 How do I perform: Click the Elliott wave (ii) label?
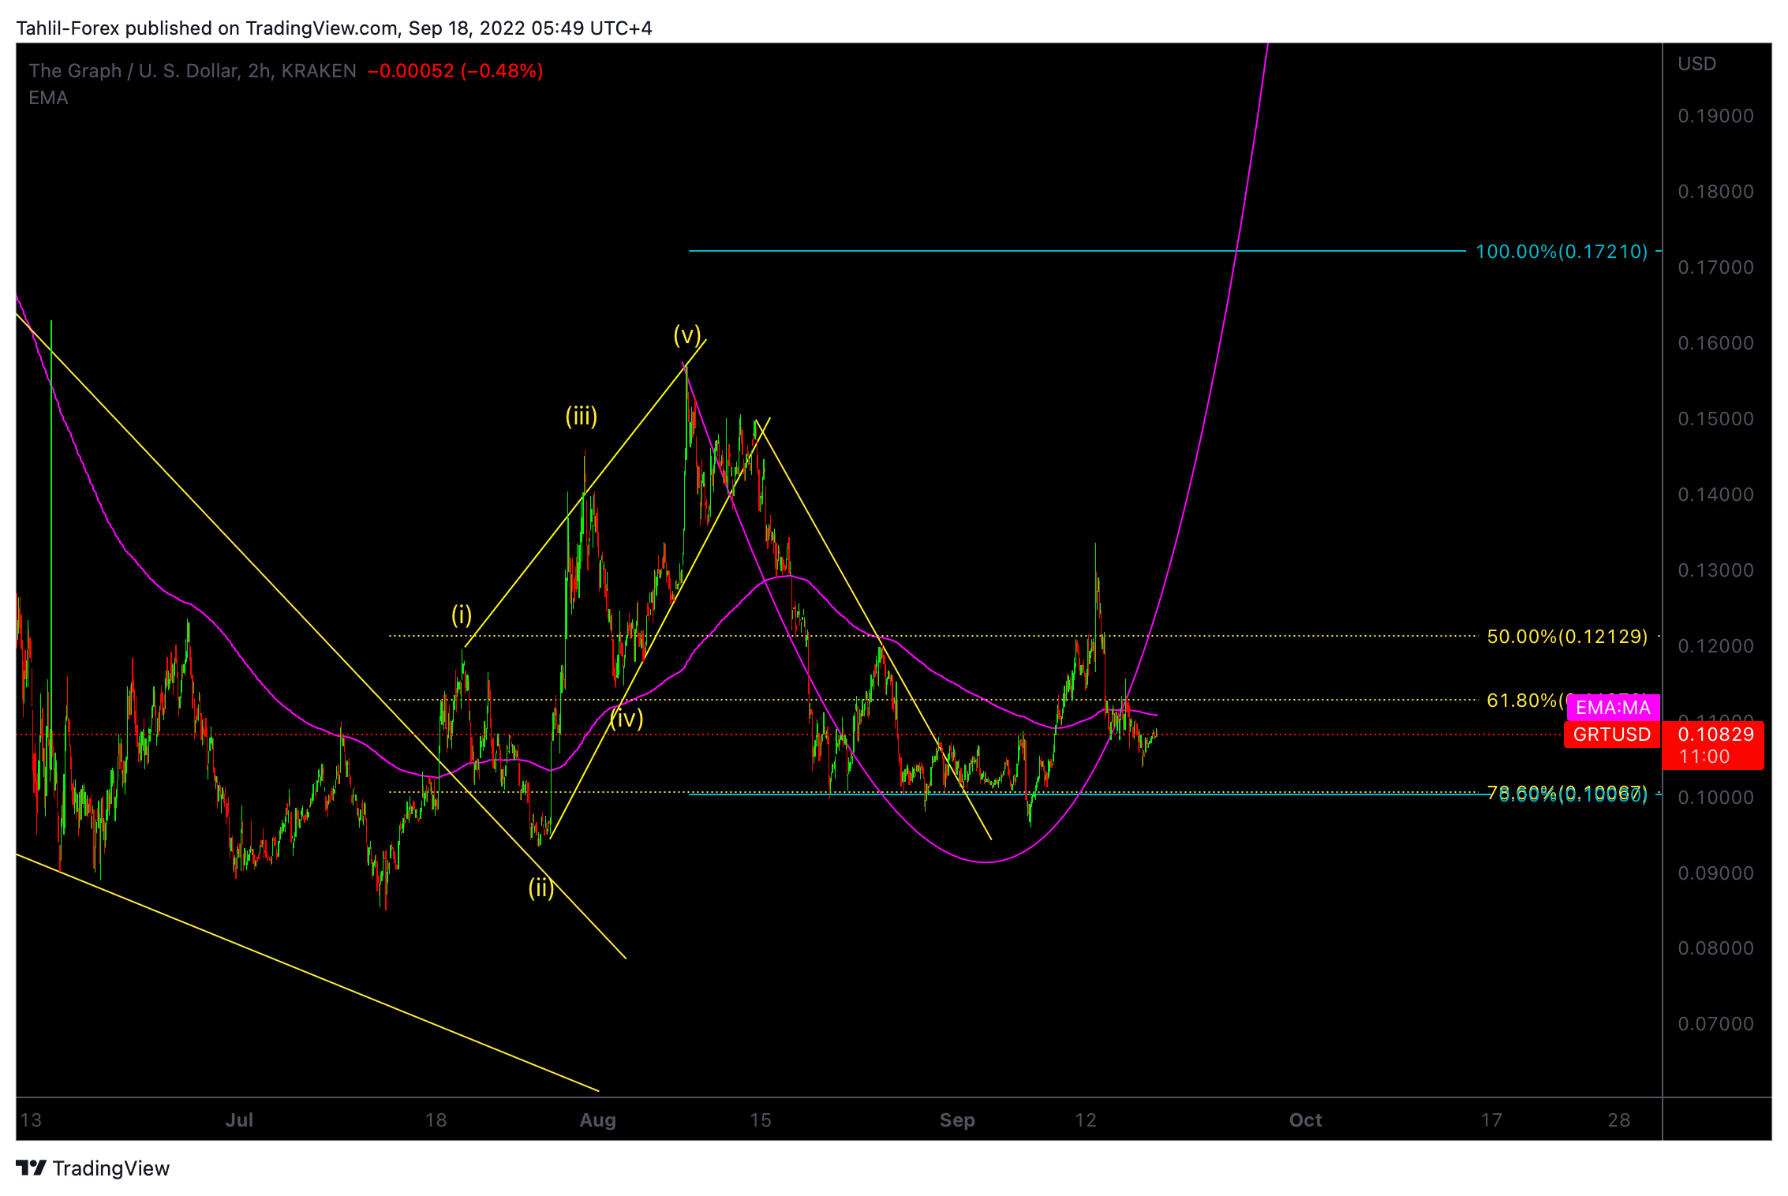[x=541, y=888]
